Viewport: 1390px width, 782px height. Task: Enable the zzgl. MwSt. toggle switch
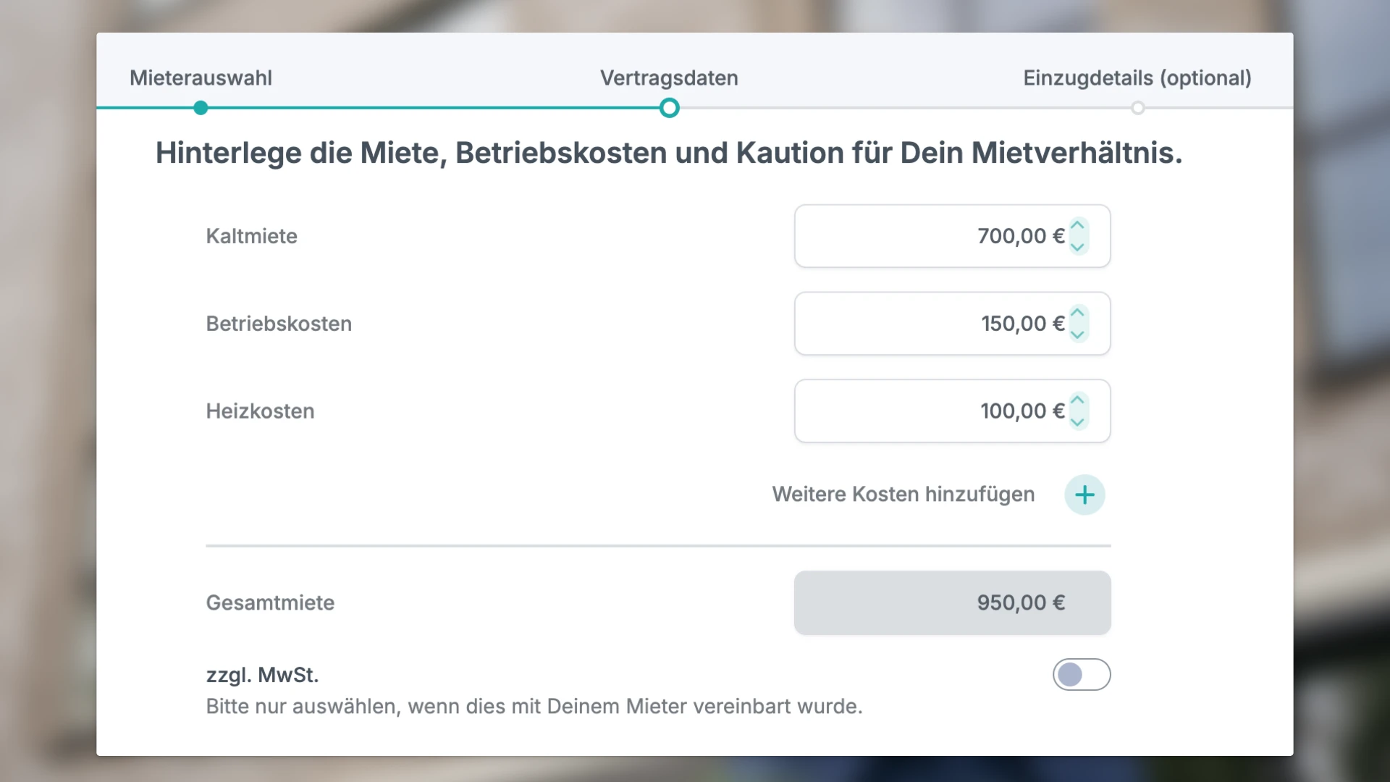(x=1082, y=675)
